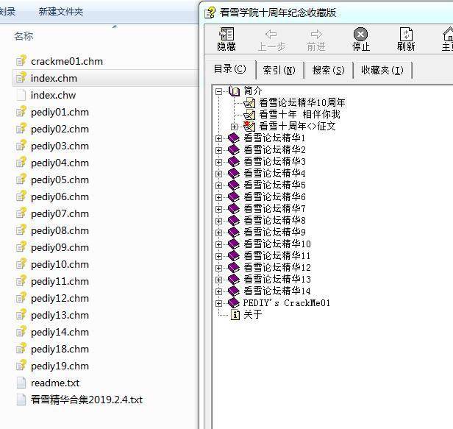The image size is (453, 429).
Task: Click the purple book icon for 看雪论坛精华14
Action: [x=234, y=291]
